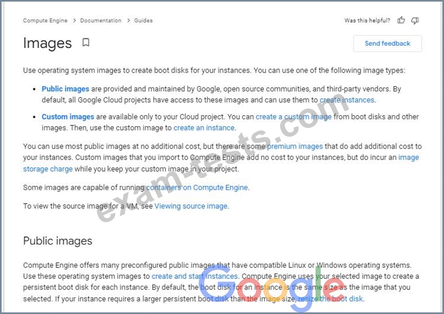The width and height of the screenshot is (444, 314).
Task: Open the 'premium images' link
Action: (295, 147)
